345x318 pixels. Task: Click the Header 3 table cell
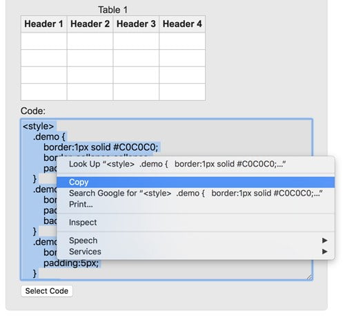click(x=136, y=24)
